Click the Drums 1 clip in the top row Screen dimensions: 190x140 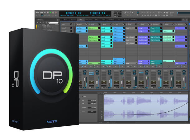click(x=94, y=28)
